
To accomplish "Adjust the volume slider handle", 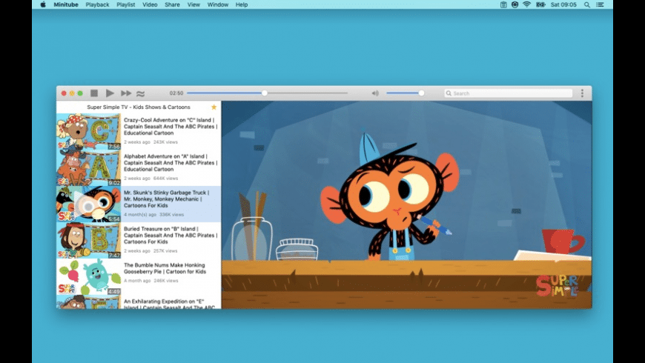I will [421, 93].
